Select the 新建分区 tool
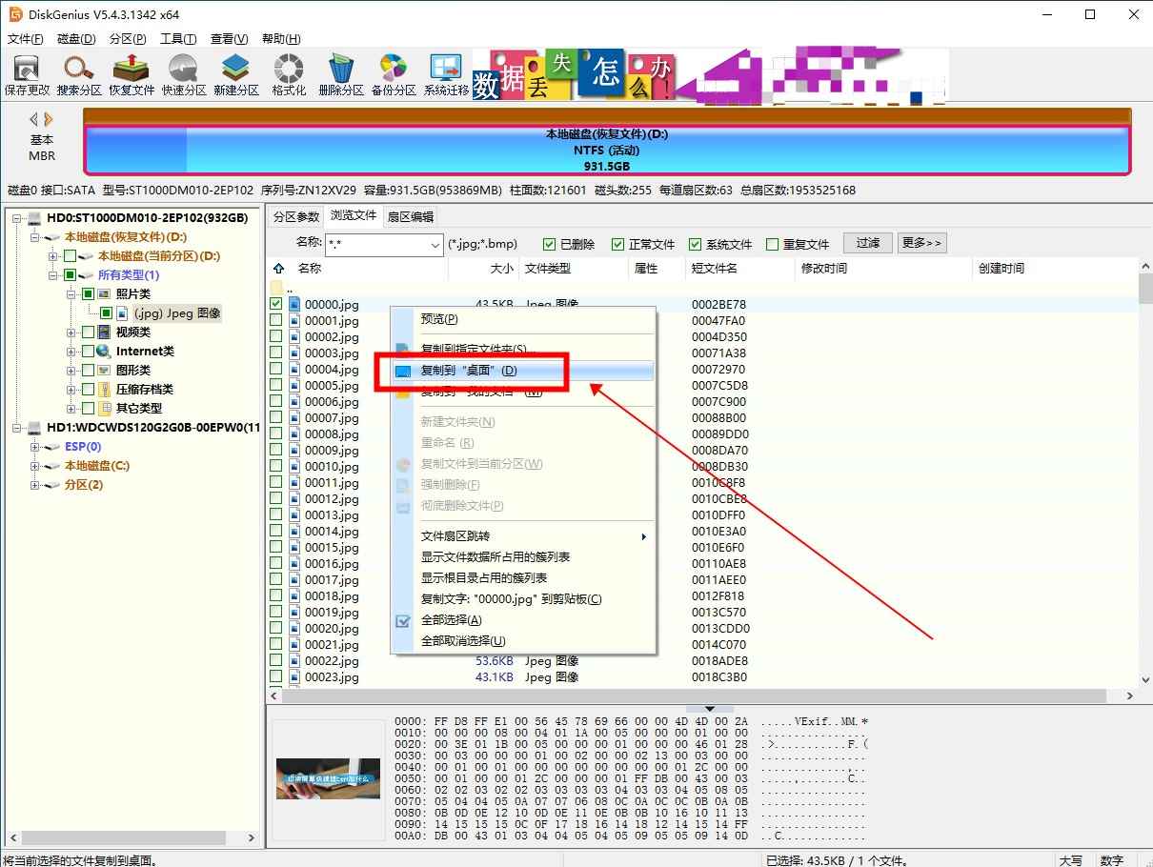This screenshot has height=867, width=1153. tap(236, 75)
